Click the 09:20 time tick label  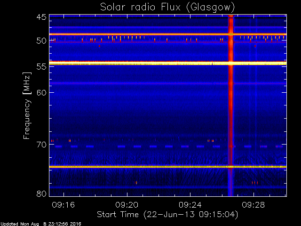coord(127,205)
